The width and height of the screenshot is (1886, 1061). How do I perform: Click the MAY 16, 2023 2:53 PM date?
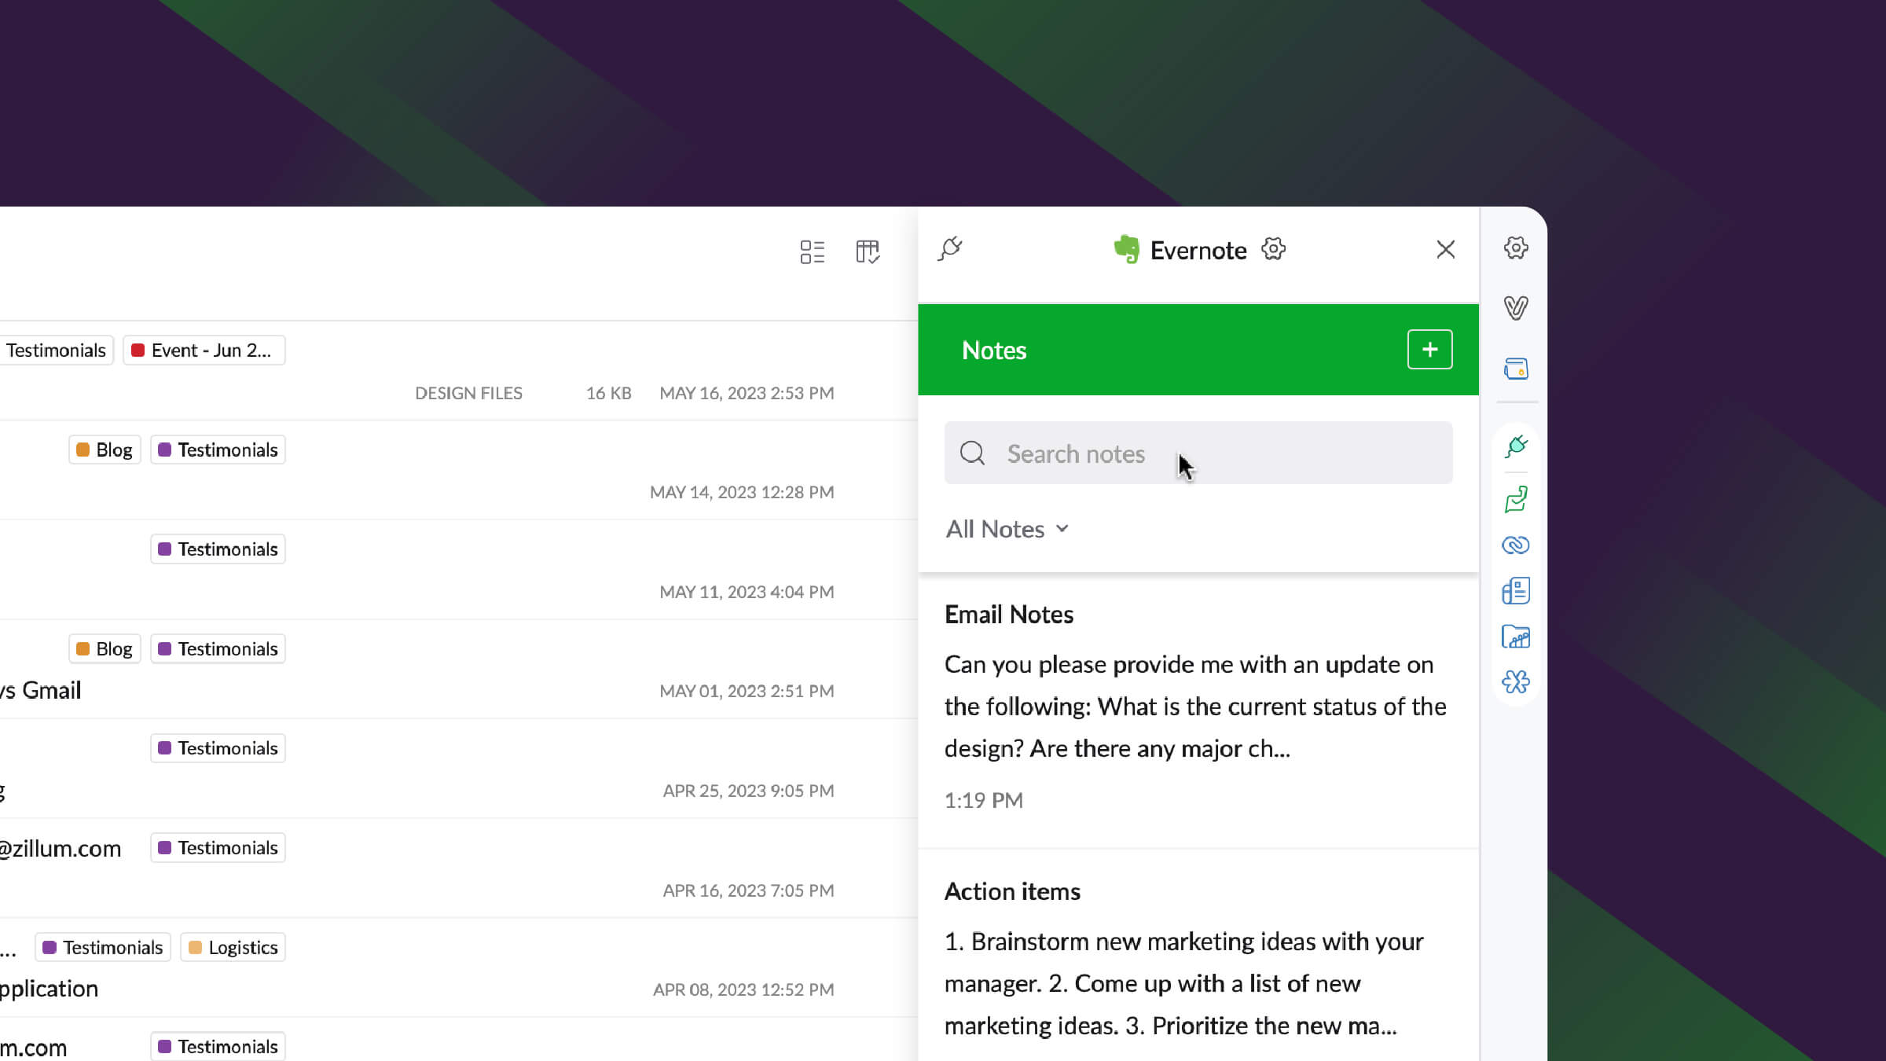[x=747, y=393]
